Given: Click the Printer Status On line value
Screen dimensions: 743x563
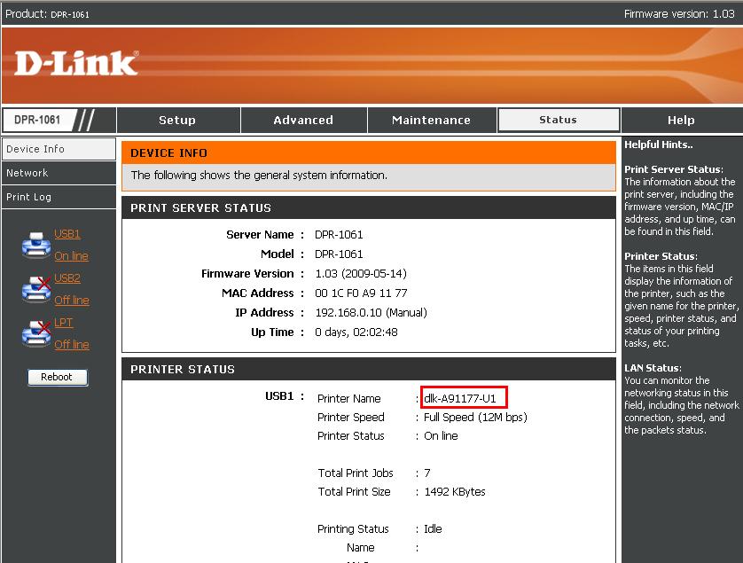Looking at the screenshot, I should coord(441,436).
